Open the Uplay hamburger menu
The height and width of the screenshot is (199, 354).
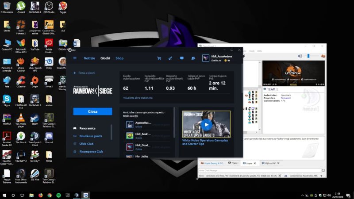[75, 58]
